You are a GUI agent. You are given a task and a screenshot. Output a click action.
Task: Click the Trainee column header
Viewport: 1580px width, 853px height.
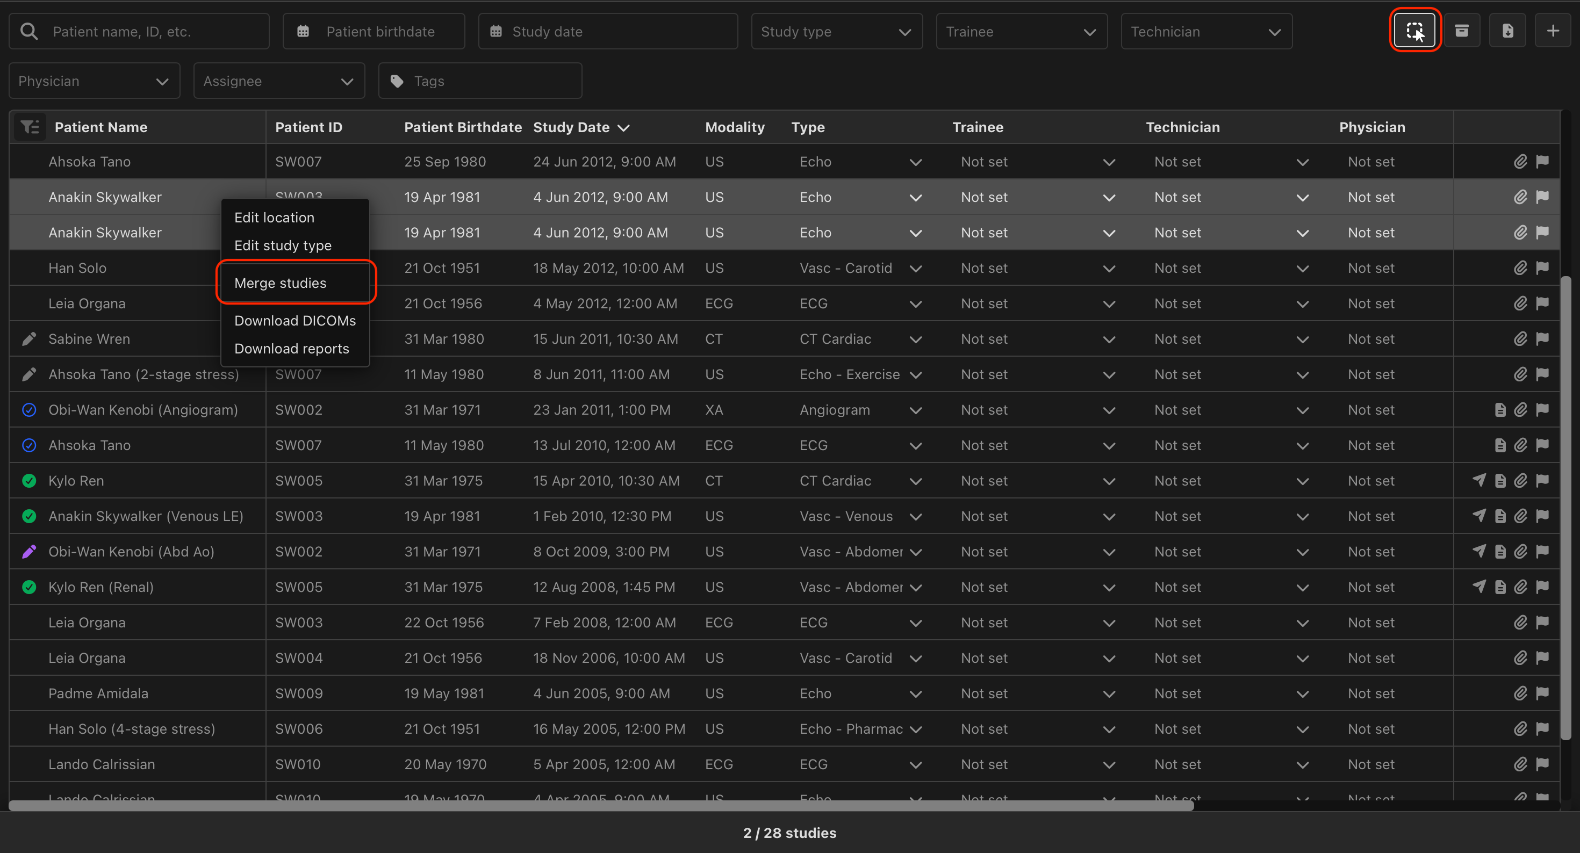coord(978,127)
